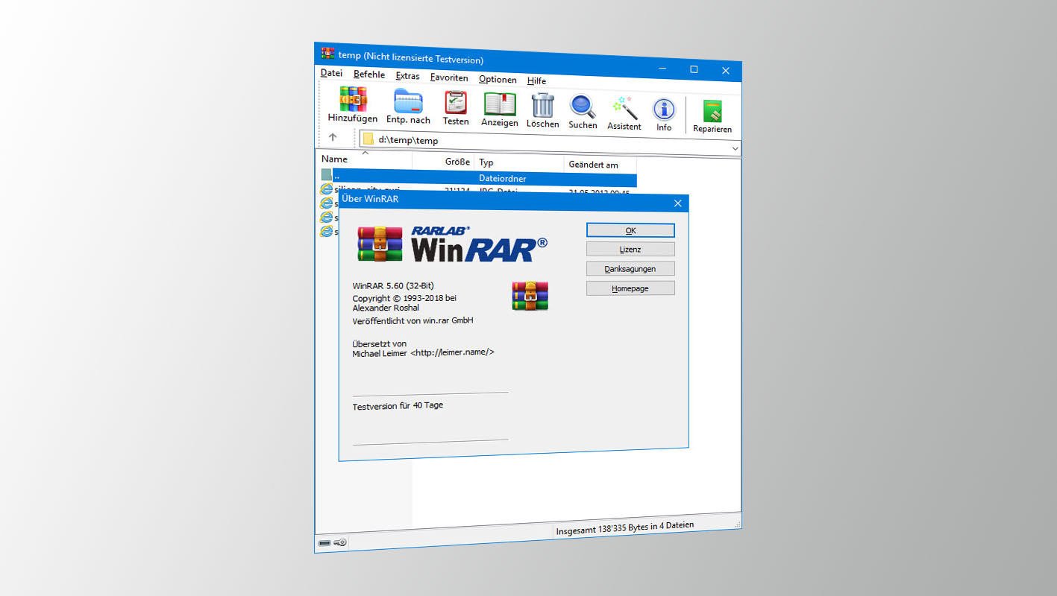This screenshot has width=1057, height=596.
Task: Expand the address path dropdown
Action: point(735,149)
